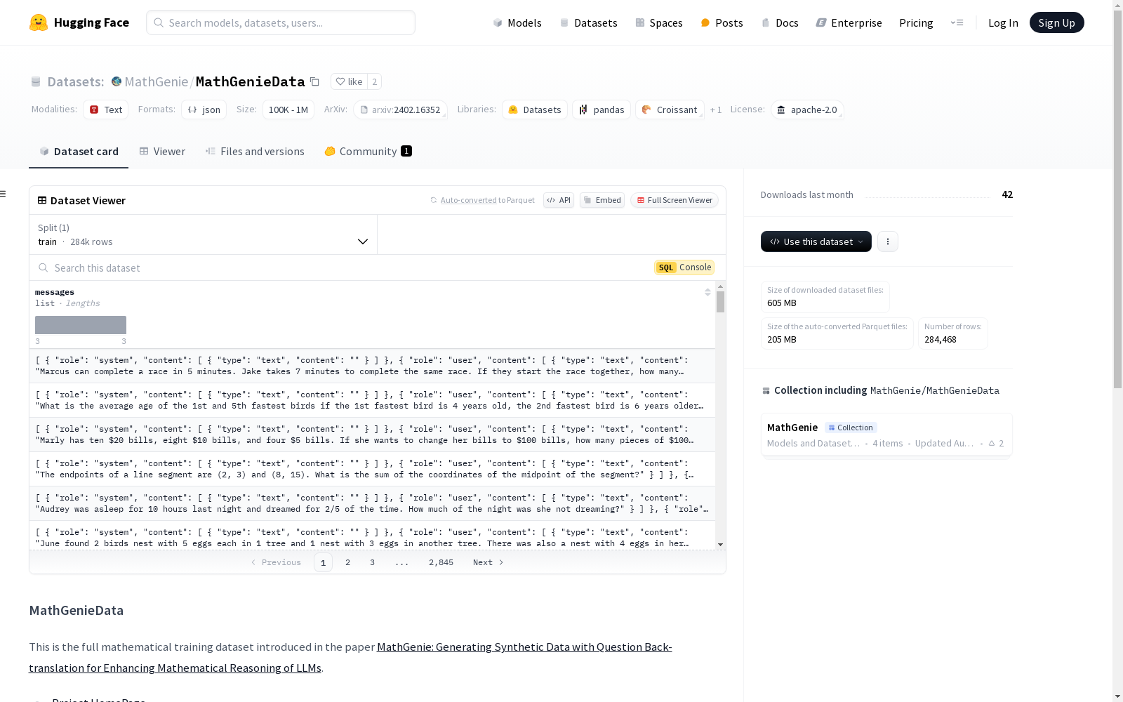The height and width of the screenshot is (702, 1123).
Task: Click the row about line segment endpoints
Action: click(372, 469)
